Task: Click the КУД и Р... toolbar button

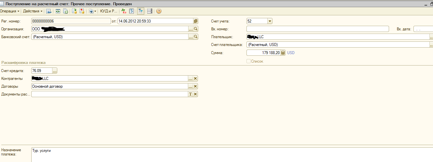Action: coord(108,11)
